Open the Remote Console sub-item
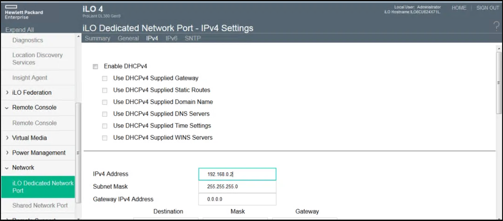The height and width of the screenshot is (221, 503). tap(34, 123)
